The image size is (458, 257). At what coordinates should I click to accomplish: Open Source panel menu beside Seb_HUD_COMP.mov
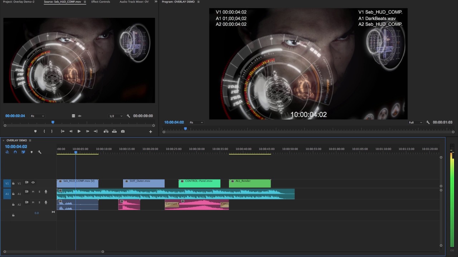[85, 2]
